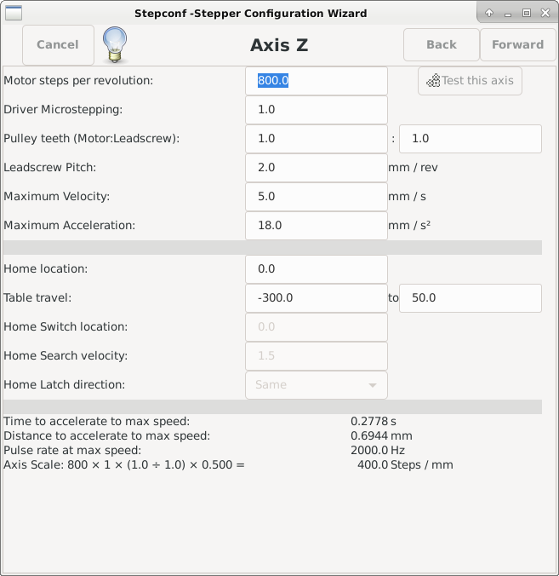Click the gears icon on Test this axis

click(433, 80)
